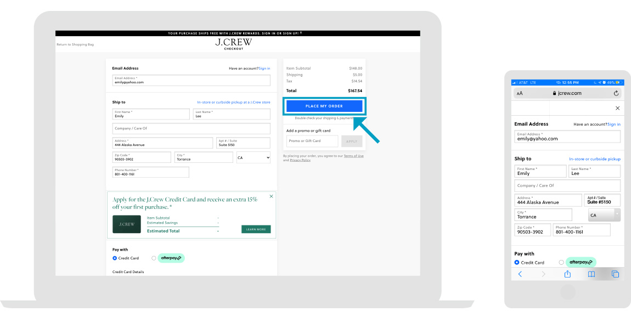631x317 pixels.
Task: Open the CA state dropdown on the laptop
Action: click(253, 158)
